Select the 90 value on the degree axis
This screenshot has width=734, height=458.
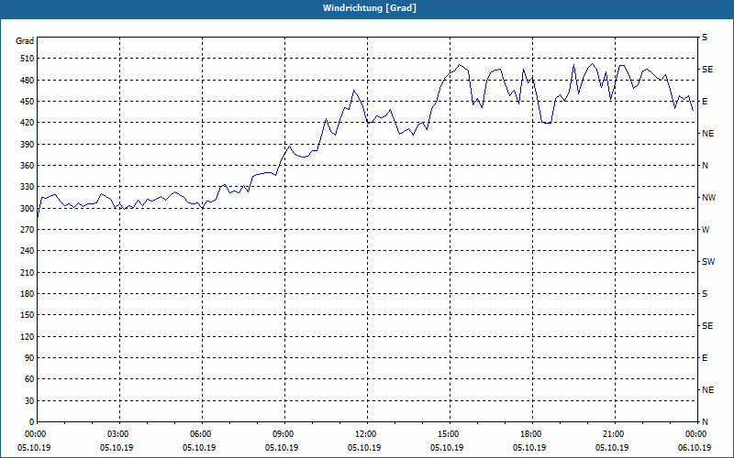29,358
